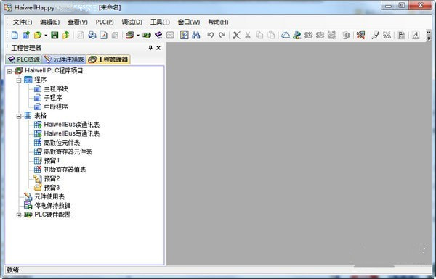Select 离散寄存器元件表 tree item
Screen dimensions: 436x279
(x=68, y=151)
